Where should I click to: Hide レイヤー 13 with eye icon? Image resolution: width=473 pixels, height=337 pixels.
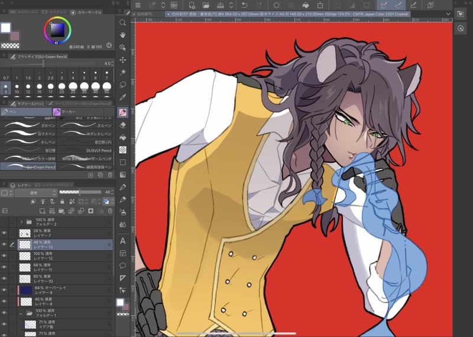[x=4, y=244]
